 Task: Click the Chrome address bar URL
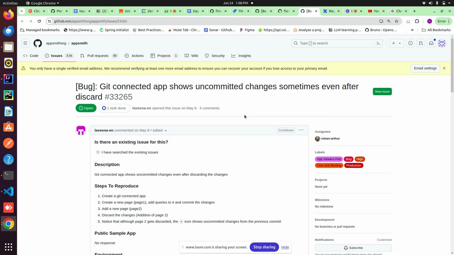pyautogui.click(x=90, y=21)
